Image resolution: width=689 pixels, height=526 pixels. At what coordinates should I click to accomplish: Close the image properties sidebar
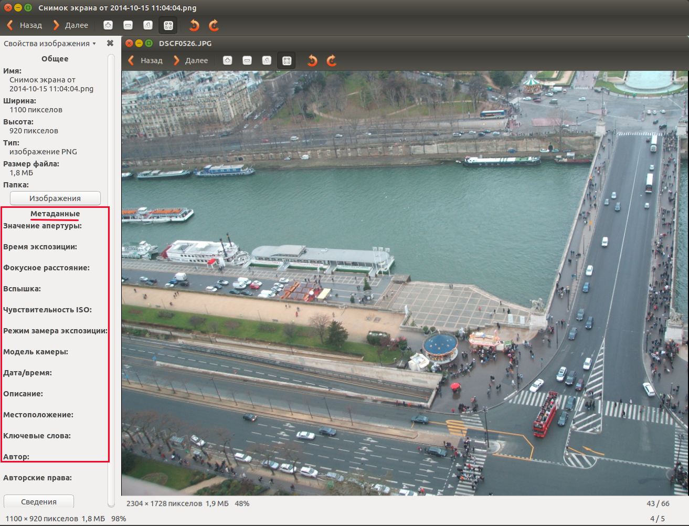point(110,44)
